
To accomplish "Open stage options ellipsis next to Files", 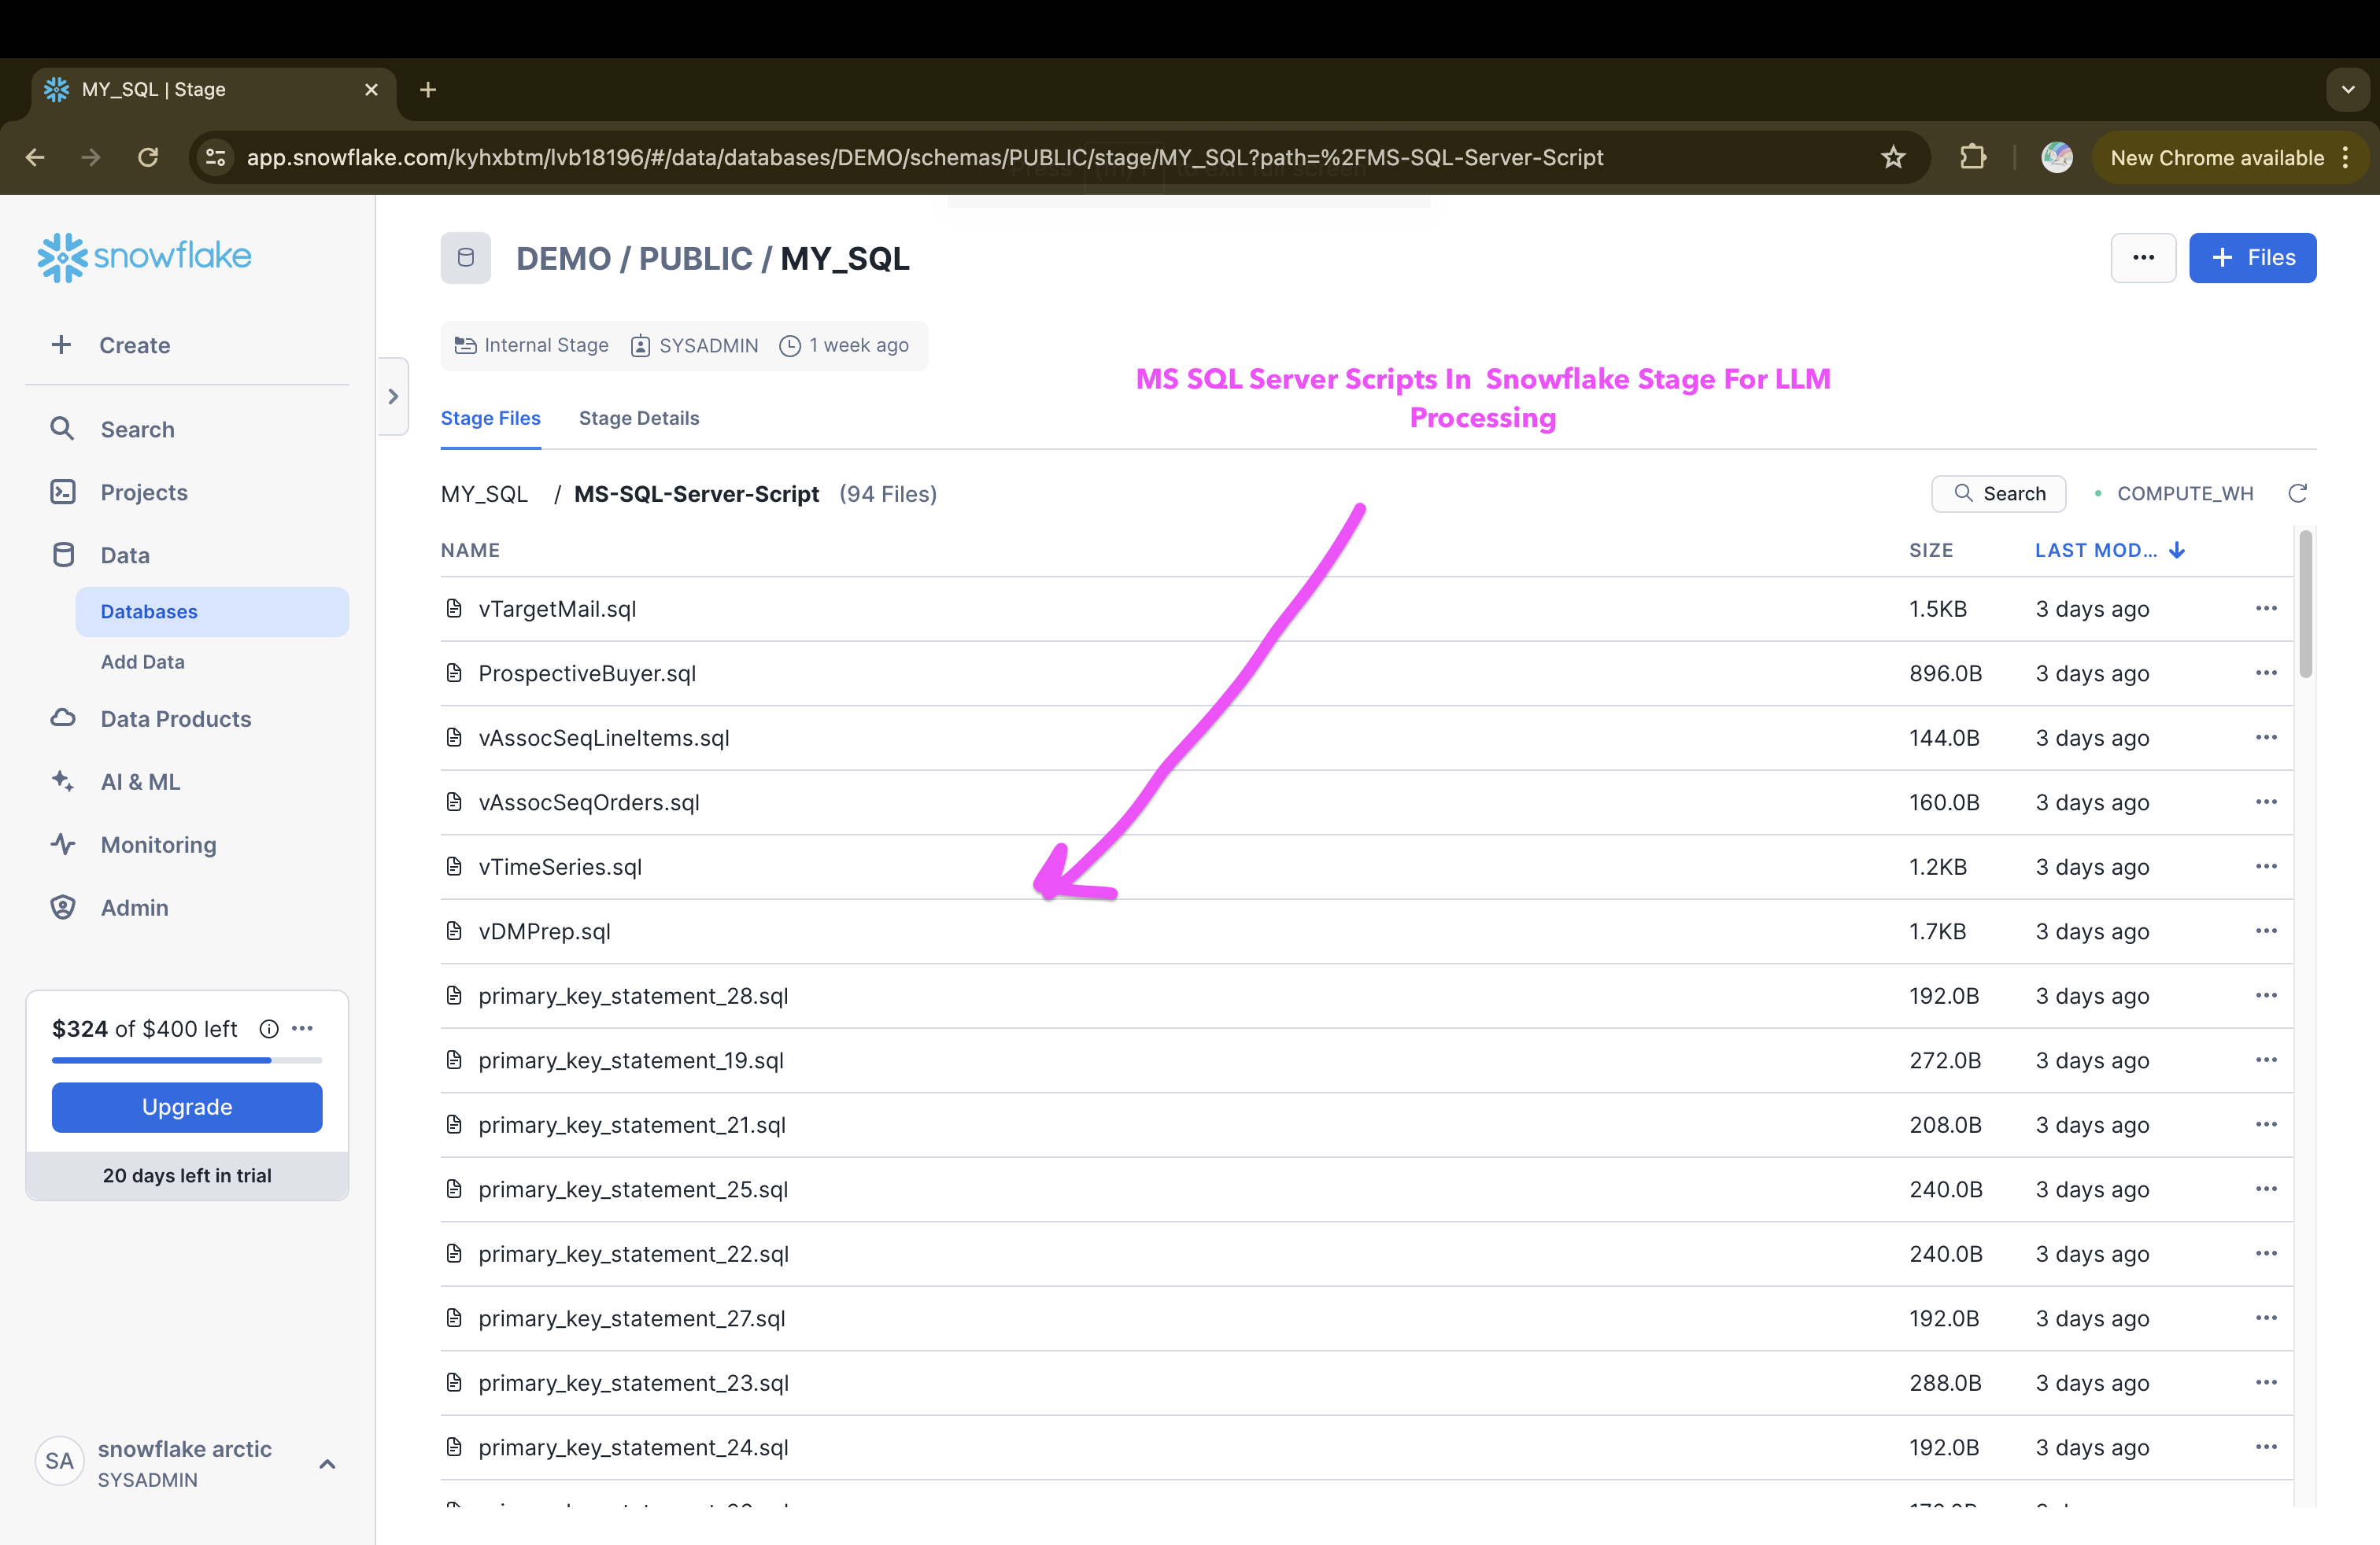I will pos(2142,258).
